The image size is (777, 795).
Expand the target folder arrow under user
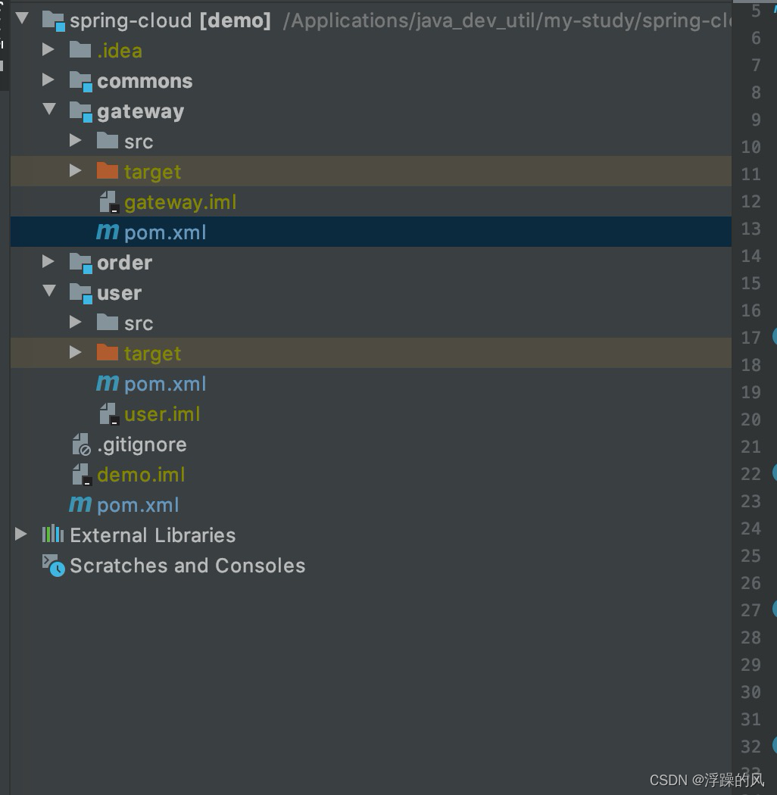point(76,352)
